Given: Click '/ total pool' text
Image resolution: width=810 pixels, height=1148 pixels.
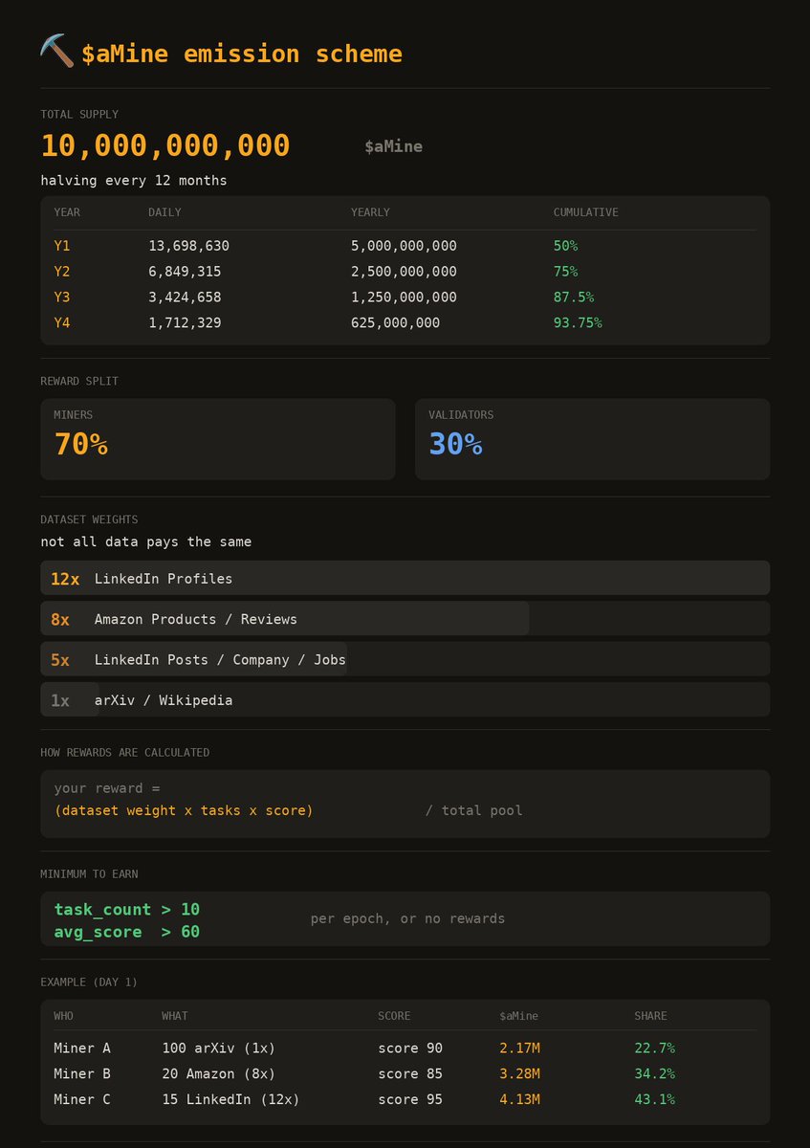Looking at the screenshot, I should [x=473, y=810].
